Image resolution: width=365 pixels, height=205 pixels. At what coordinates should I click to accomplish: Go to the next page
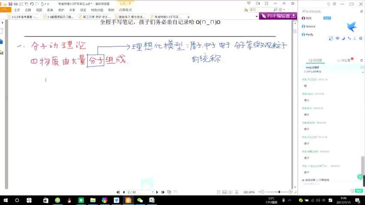(157, 192)
